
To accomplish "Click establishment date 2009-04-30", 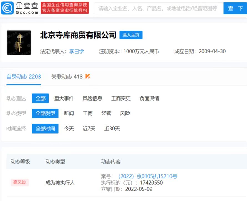I will pyautogui.click(x=212, y=51).
